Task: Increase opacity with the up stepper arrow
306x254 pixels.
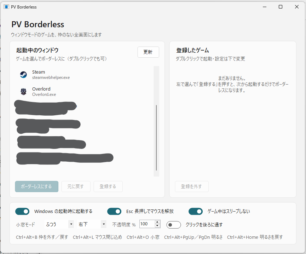Action: pyautogui.click(x=157, y=222)
